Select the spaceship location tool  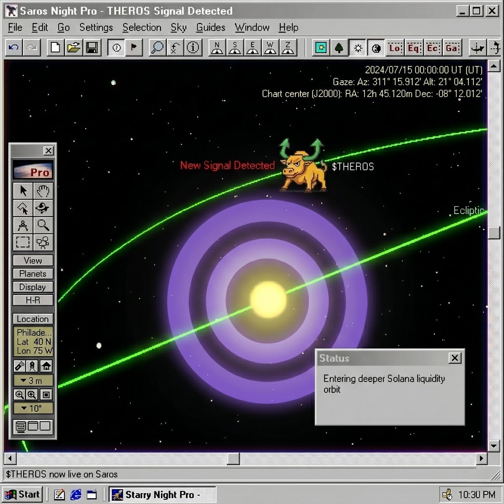tap(43, 208)
